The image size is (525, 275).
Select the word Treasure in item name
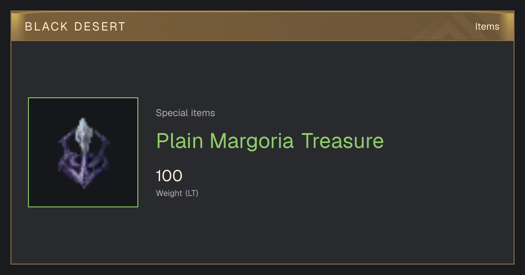click(x=343, y=141)
